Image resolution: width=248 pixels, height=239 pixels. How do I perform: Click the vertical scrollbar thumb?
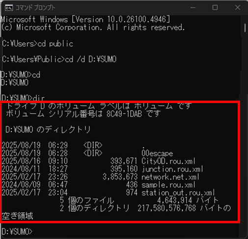(245, 28)
